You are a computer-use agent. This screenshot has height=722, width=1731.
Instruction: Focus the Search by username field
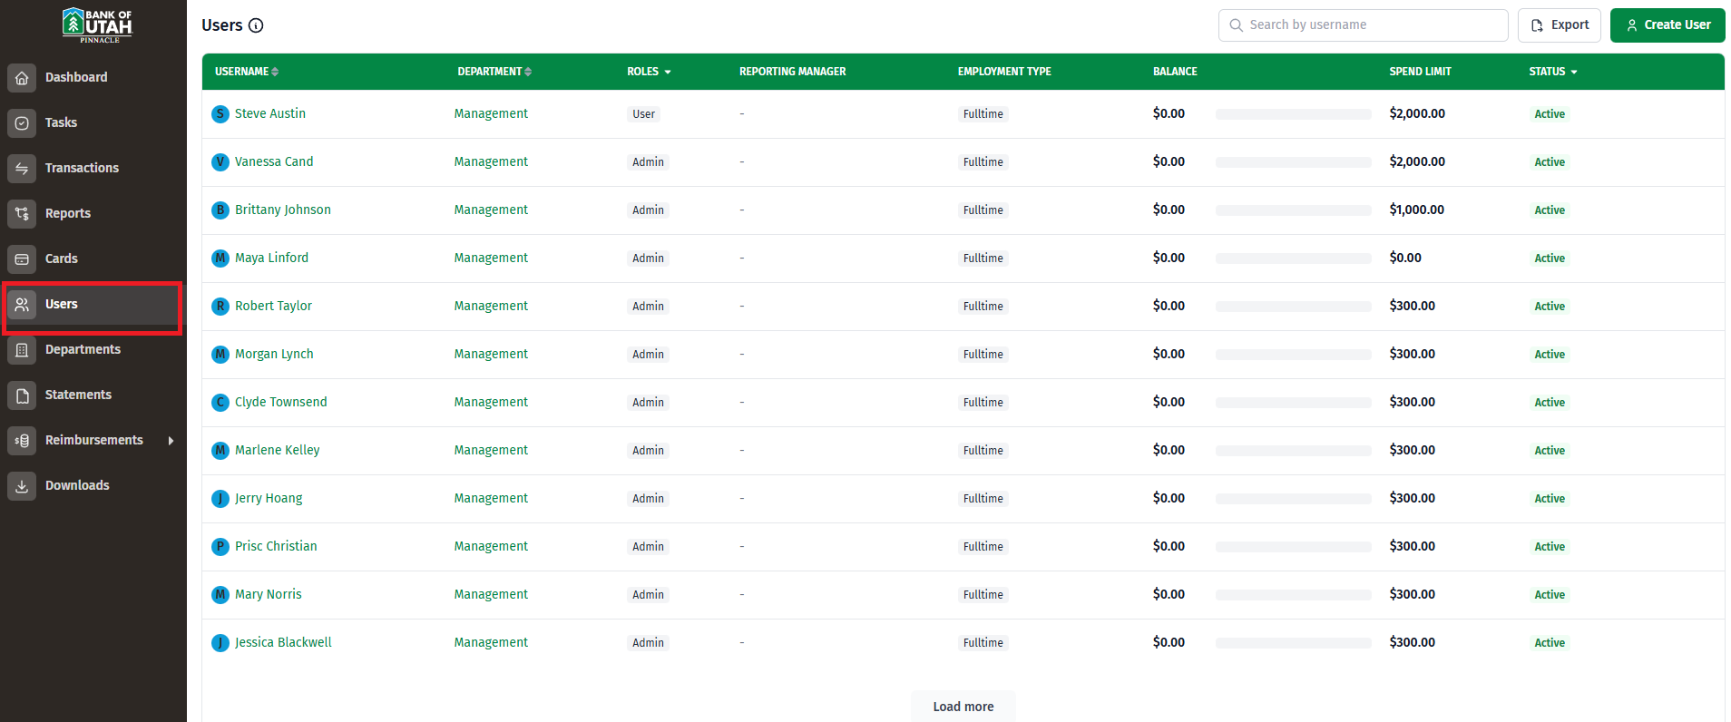tap(1363, 25)
